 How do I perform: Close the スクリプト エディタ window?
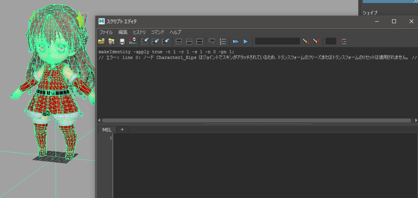[411, 22]
